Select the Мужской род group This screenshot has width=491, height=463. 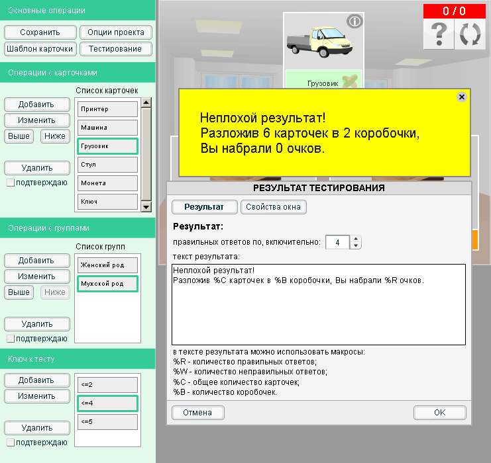pyautogui.click(x=107, y=284)
